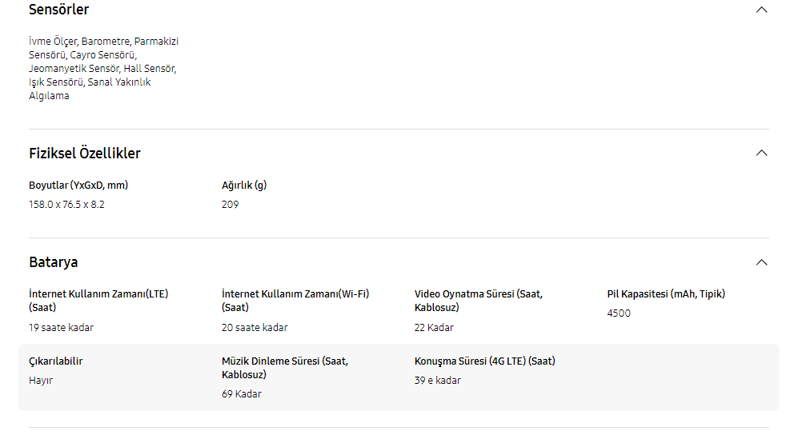Collapse the Sensörler section chevron
Viewport: 802px width, 435px height.
761,10
